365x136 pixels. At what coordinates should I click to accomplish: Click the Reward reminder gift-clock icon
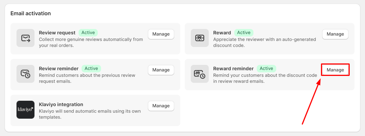pos(200,74)
